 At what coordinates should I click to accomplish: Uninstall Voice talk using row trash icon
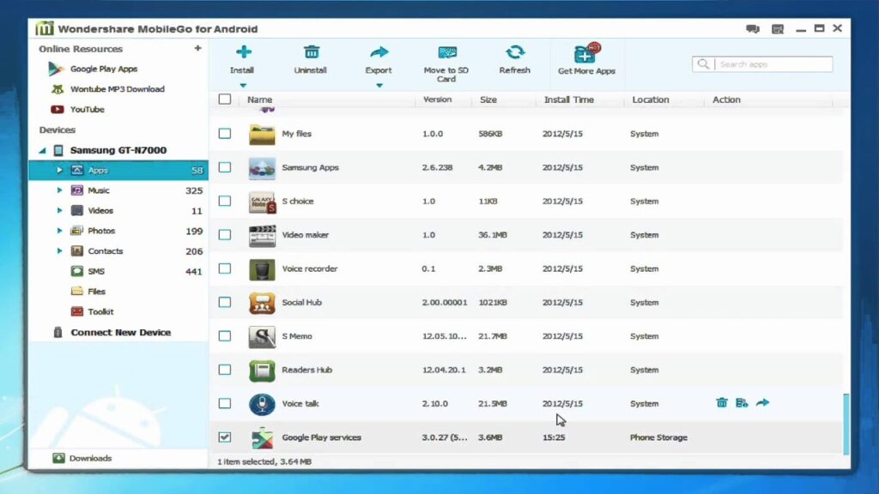point(721,403)
